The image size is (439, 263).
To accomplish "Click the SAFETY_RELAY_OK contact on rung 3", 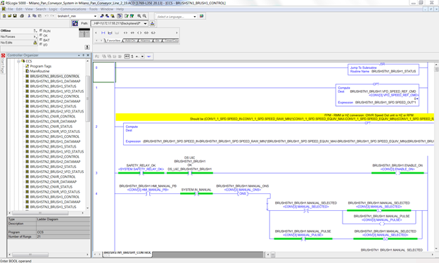I will [141, 173].
